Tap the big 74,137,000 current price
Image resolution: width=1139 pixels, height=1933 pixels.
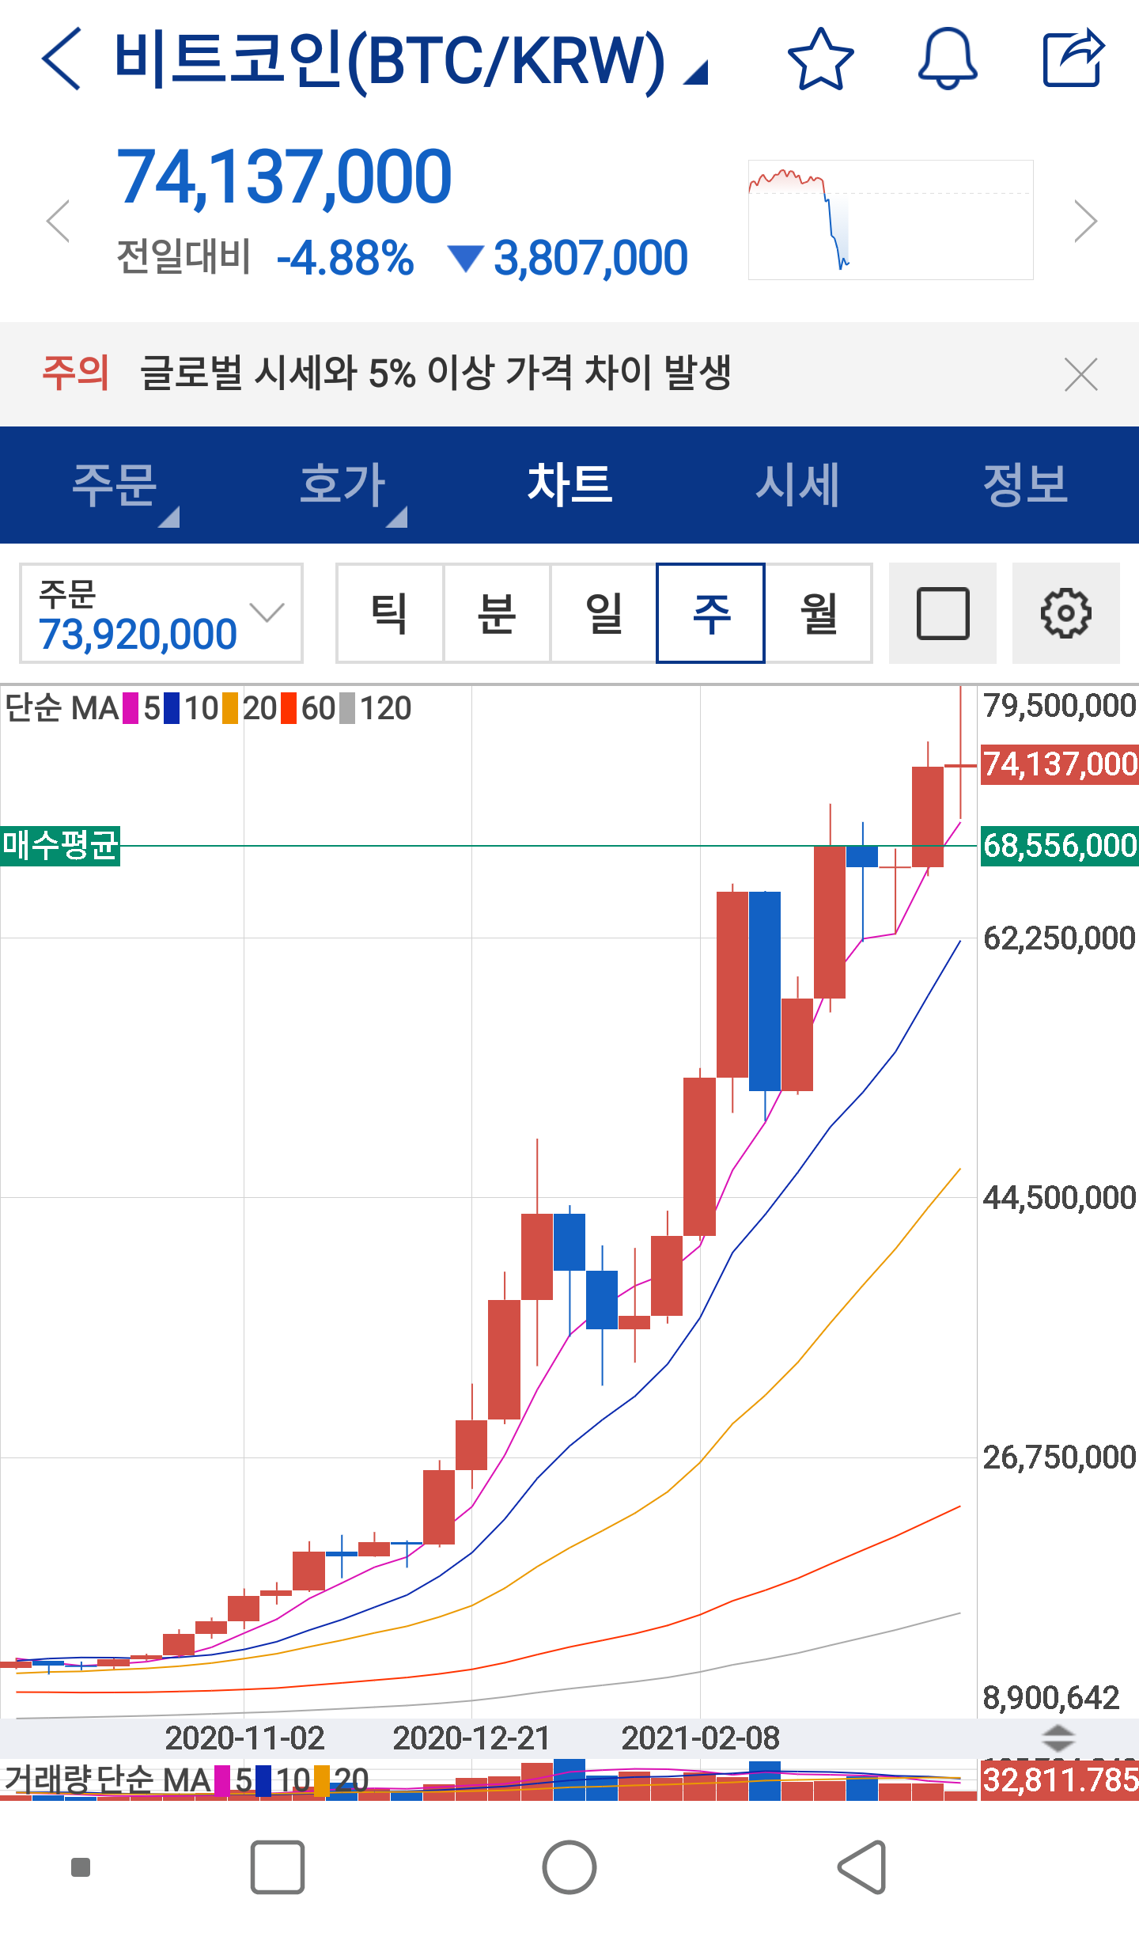(284, 176)
